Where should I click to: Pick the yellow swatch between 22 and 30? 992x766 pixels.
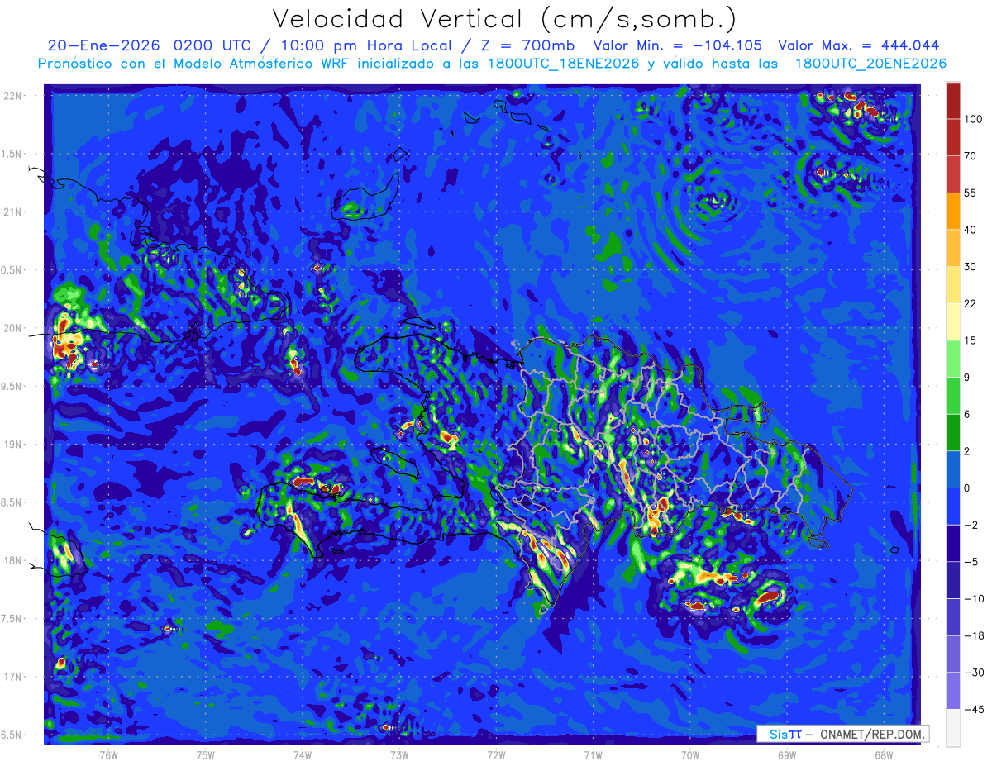[x=953, y=284]
